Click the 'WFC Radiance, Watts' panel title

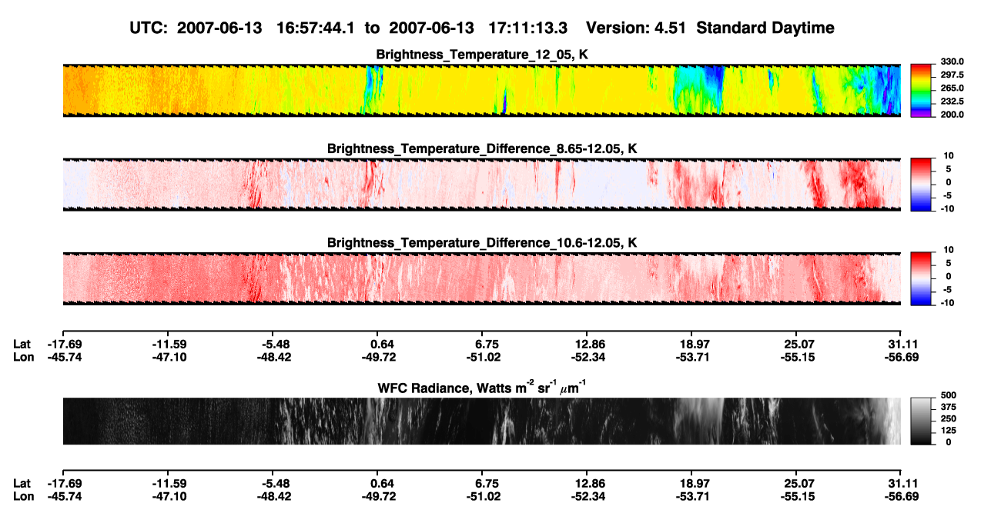click(x=482, y=387)
